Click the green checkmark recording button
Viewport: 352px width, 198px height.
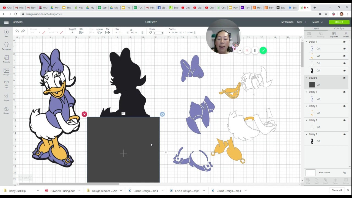tap(263, 51)
